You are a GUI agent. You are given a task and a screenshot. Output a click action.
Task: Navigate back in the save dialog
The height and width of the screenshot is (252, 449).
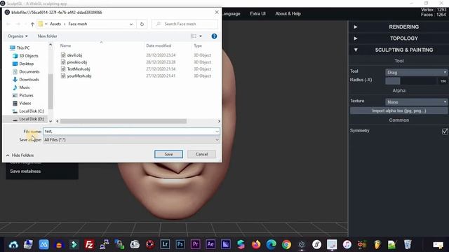(8, 24)
